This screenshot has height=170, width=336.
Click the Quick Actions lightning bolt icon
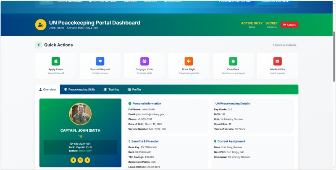click(x=39, y=45)
